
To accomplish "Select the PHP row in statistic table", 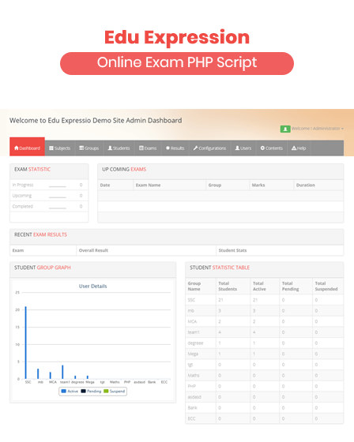I will [265, 386].
